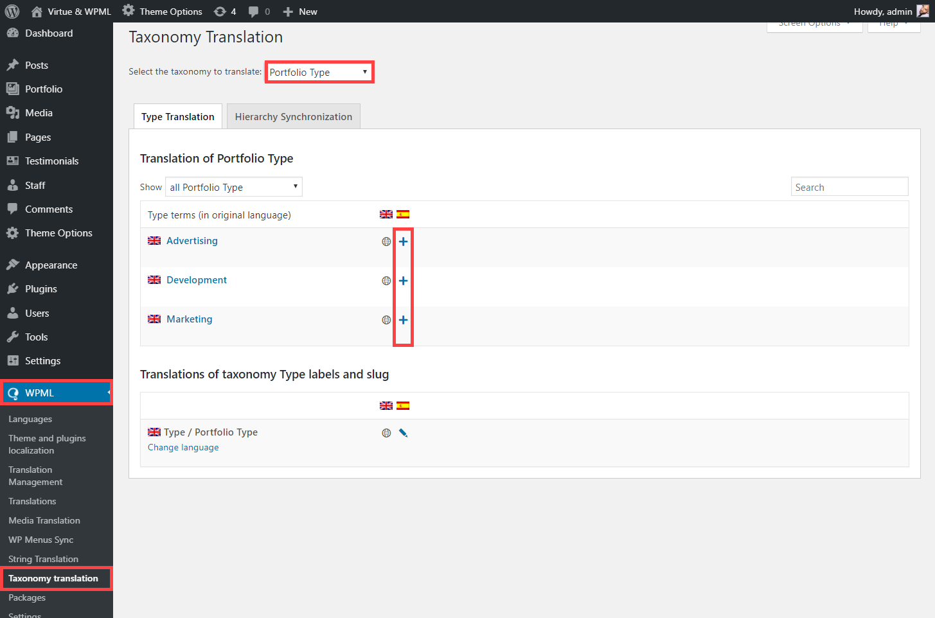Open the Advertising term link
The height and width of the screenshot is (618, 935).
[x=192, y=241]
